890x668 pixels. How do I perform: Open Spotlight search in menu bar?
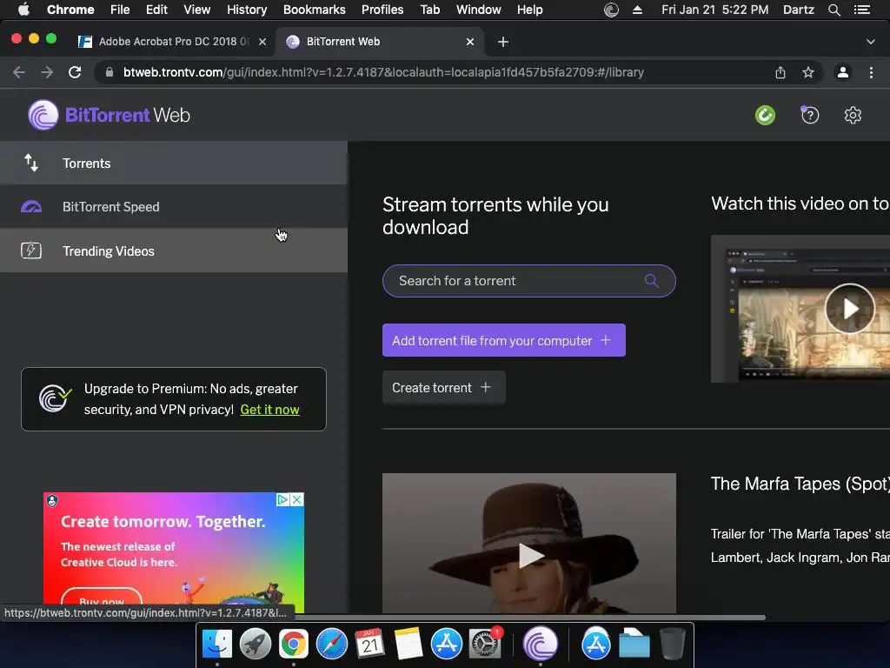(834, 10)
